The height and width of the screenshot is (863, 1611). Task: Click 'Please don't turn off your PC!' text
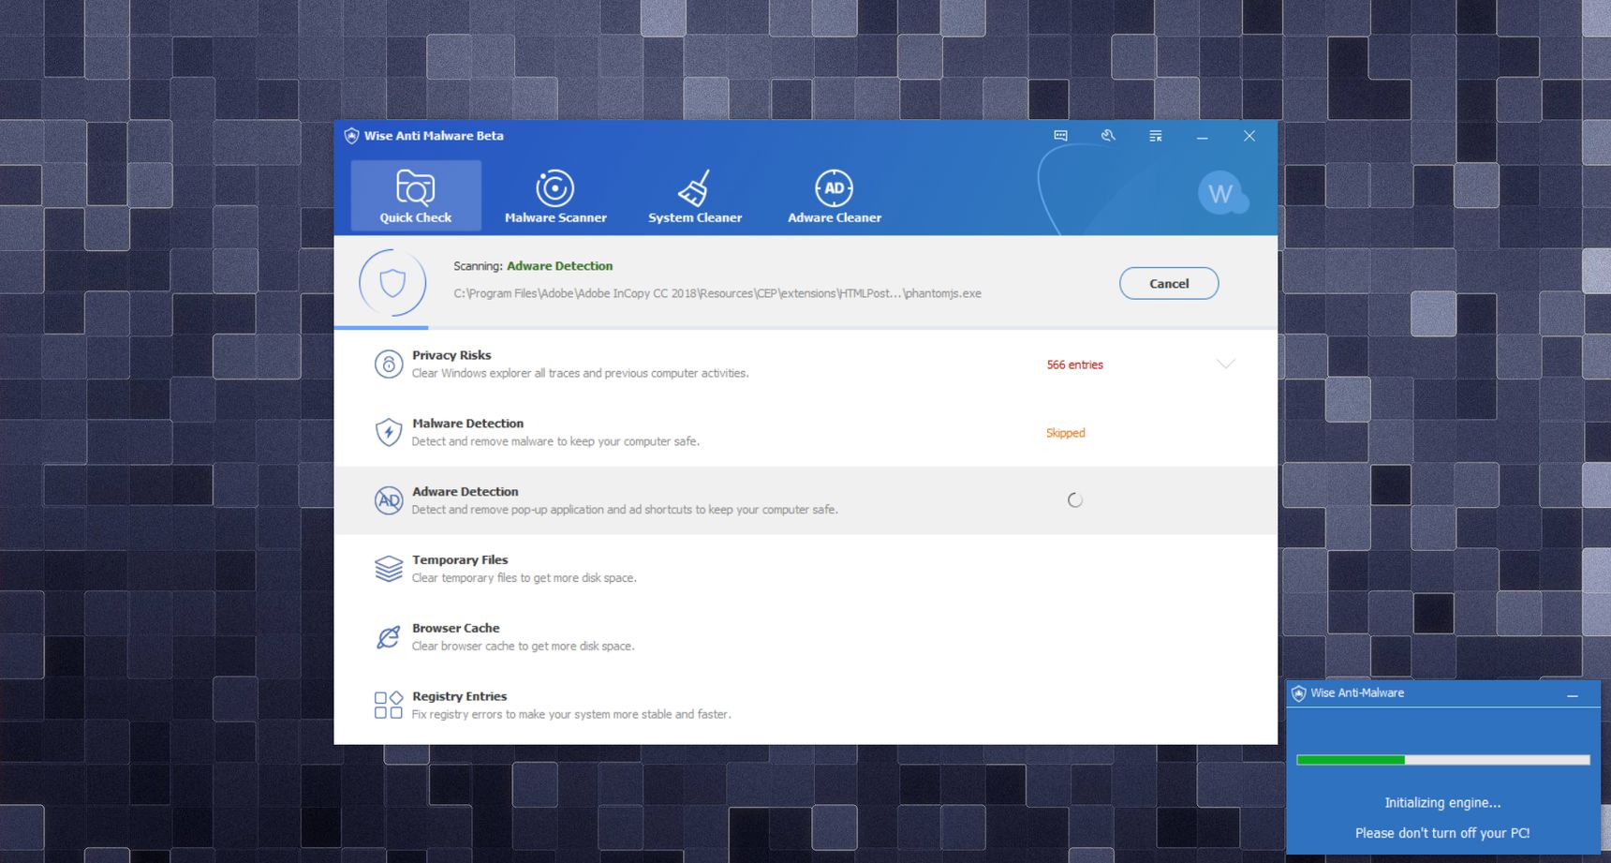pyautogui.click(x=1442, y=833)
